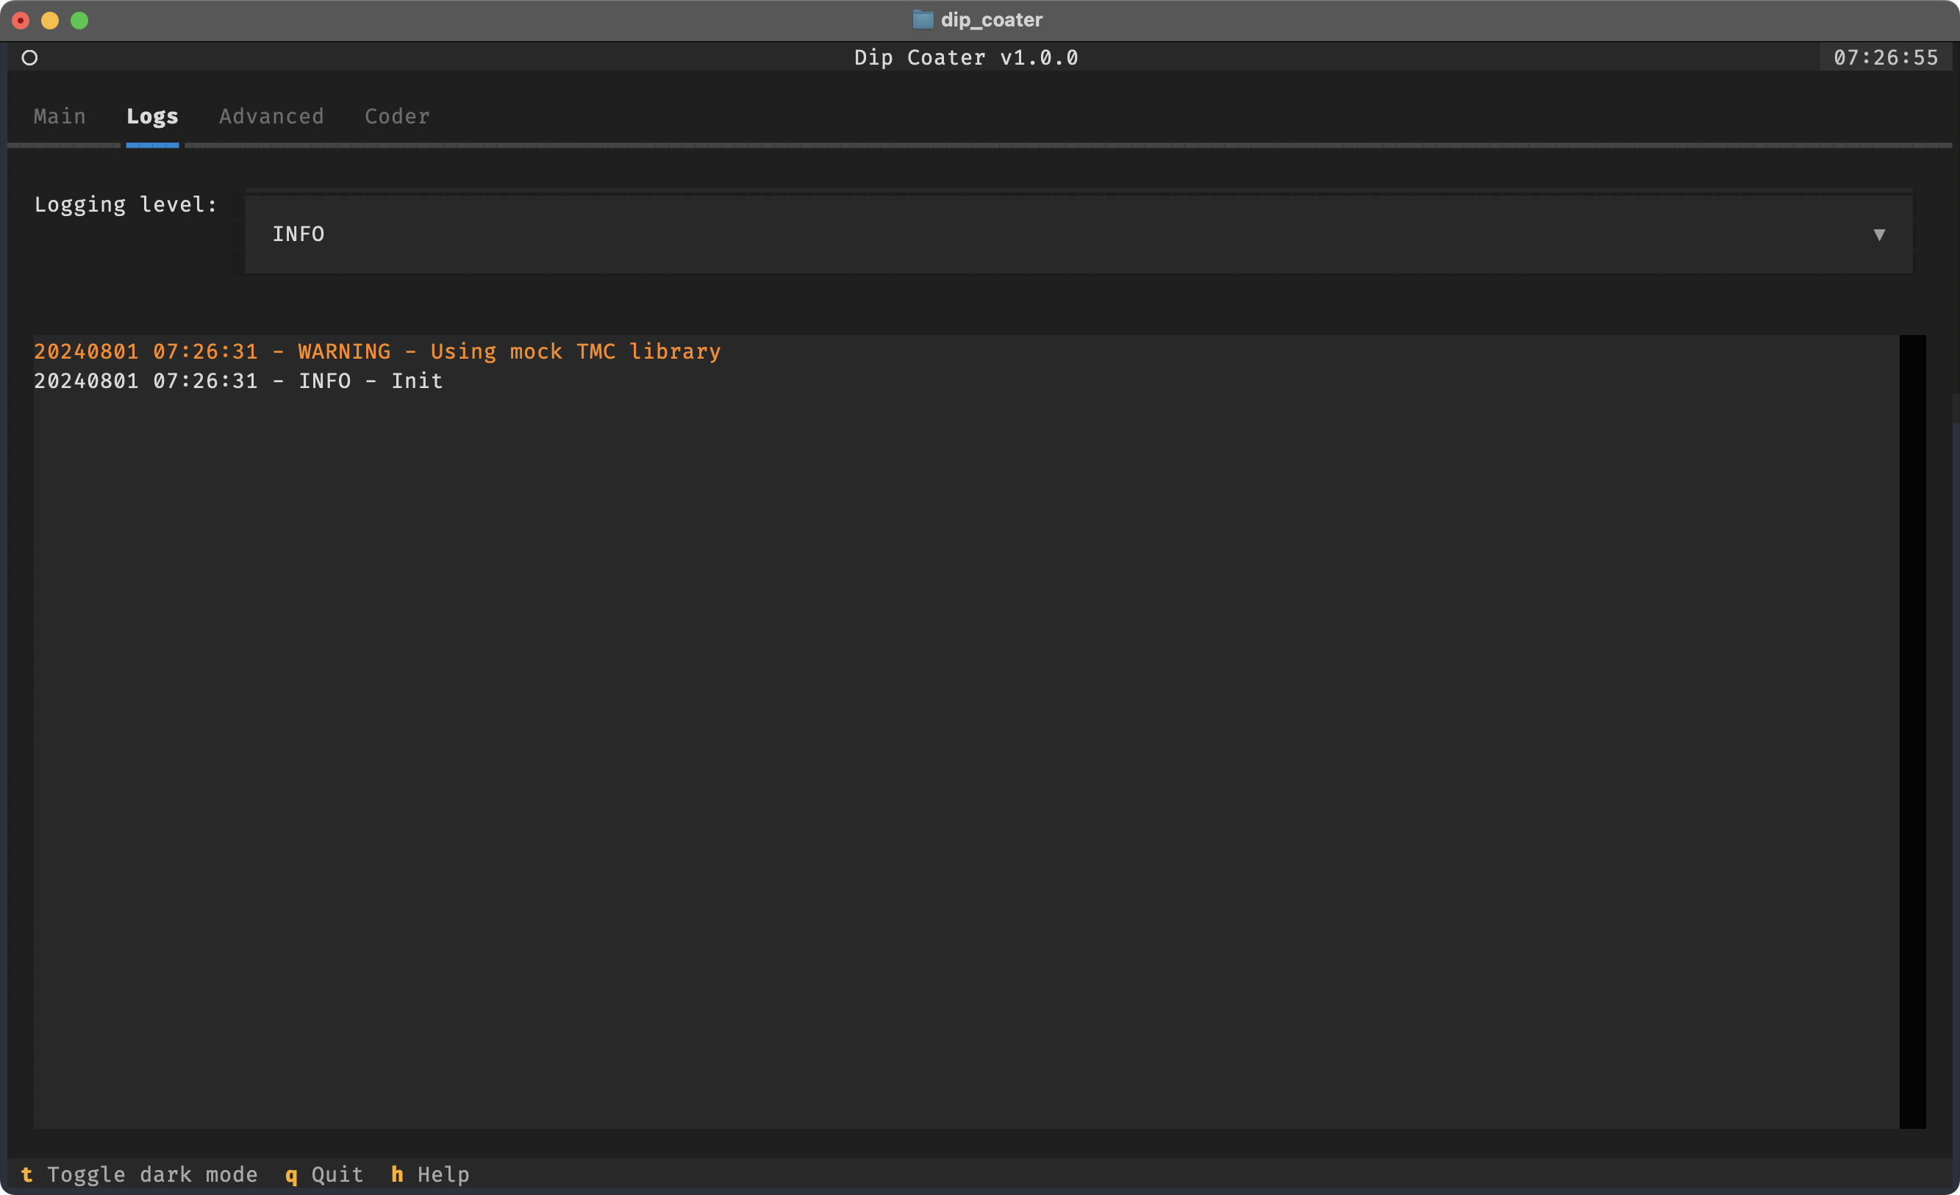Toggle dark mode from the footer

click(139, 1174)
